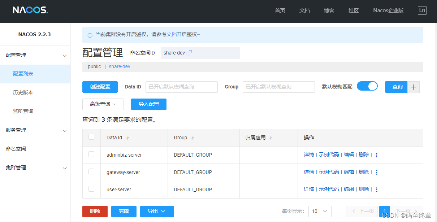Image resolution: width=437 pixels, height=222 pixels.
Task: Click the plus icon beside 查询
Action: pos(414,87)
